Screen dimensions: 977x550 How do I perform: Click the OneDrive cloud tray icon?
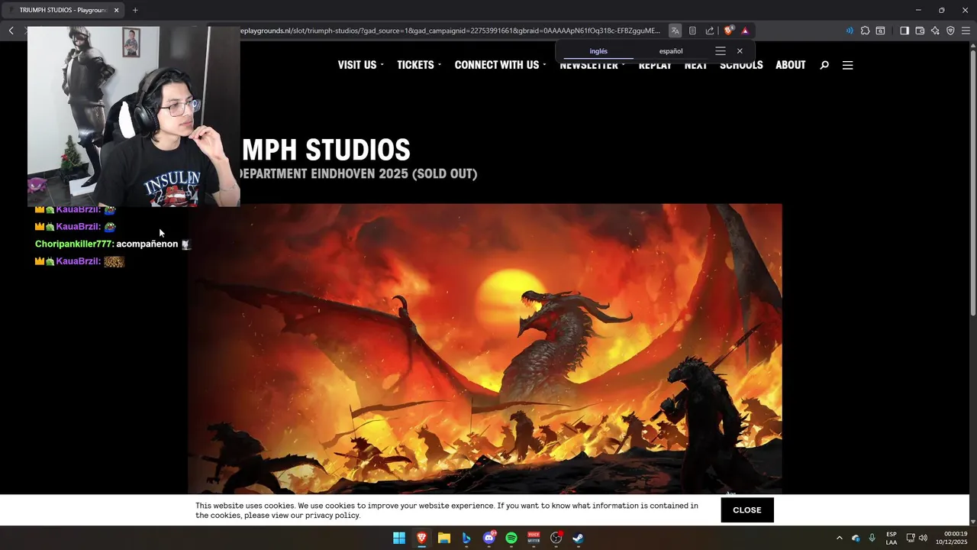coord(856,538)
